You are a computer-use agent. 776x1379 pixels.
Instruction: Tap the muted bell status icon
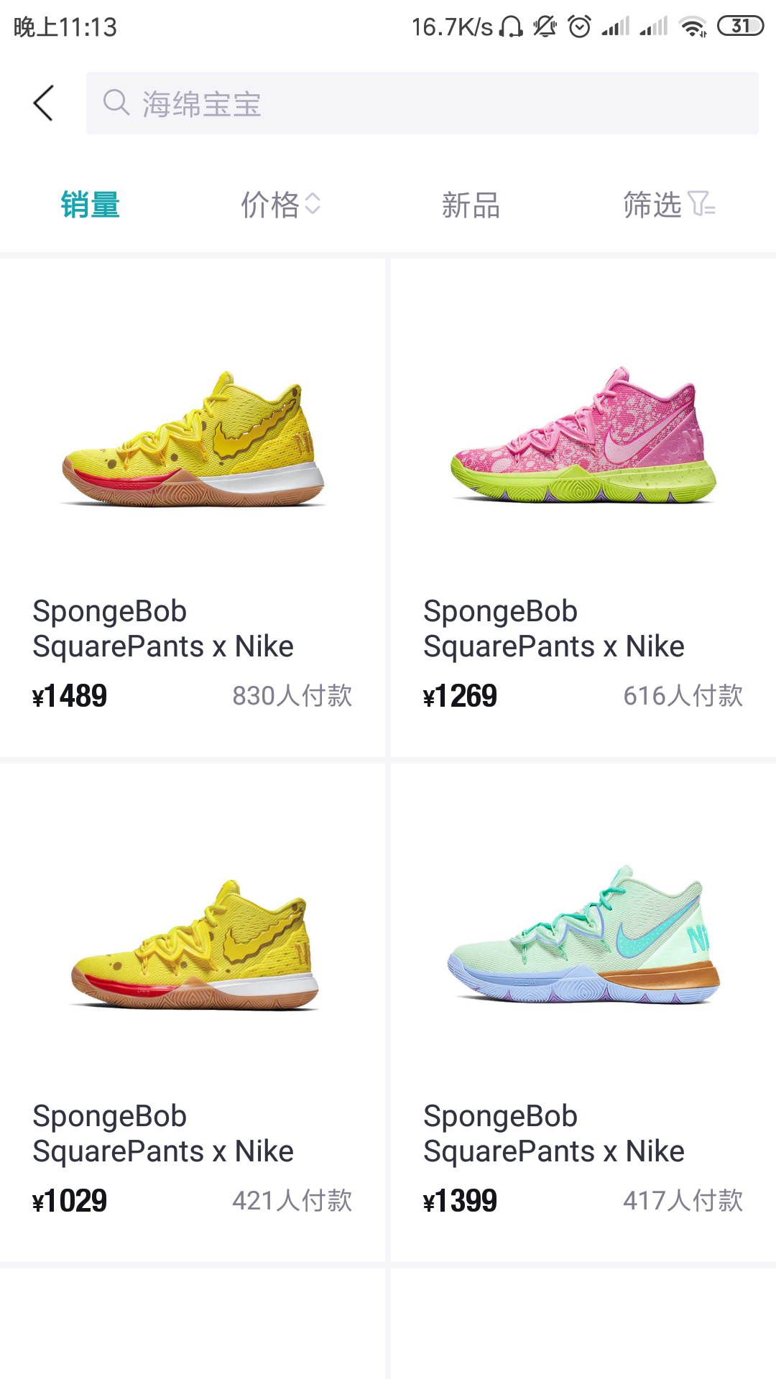click(x=545, y=27)
